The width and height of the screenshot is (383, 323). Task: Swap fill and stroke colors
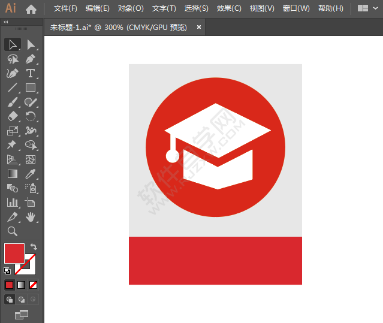click(x=34, y=247)
